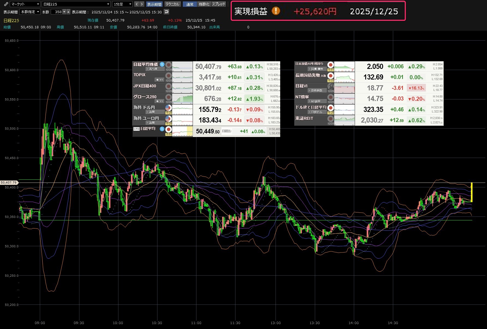This screenshot has height=329, width=487.
Task: Select the テクニカル tab
Action: [x=172, y=4]
